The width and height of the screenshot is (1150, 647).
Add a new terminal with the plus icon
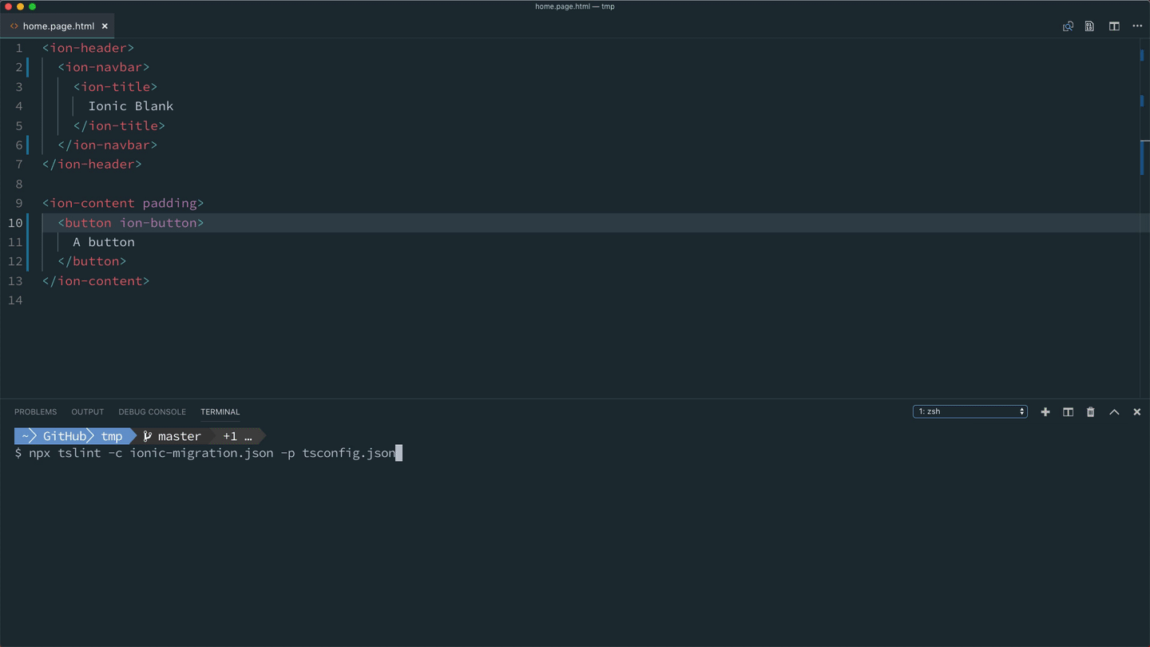click(1045, 412)
